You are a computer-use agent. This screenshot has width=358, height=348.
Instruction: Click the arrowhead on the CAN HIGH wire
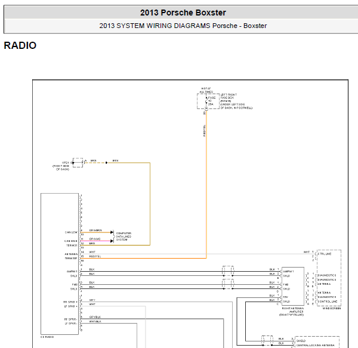[x=112, y=241]
